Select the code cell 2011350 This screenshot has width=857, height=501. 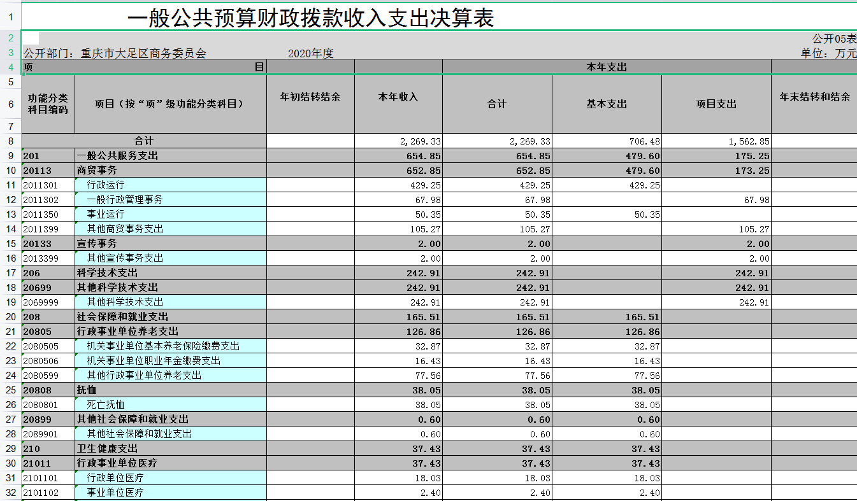(48, 214)
